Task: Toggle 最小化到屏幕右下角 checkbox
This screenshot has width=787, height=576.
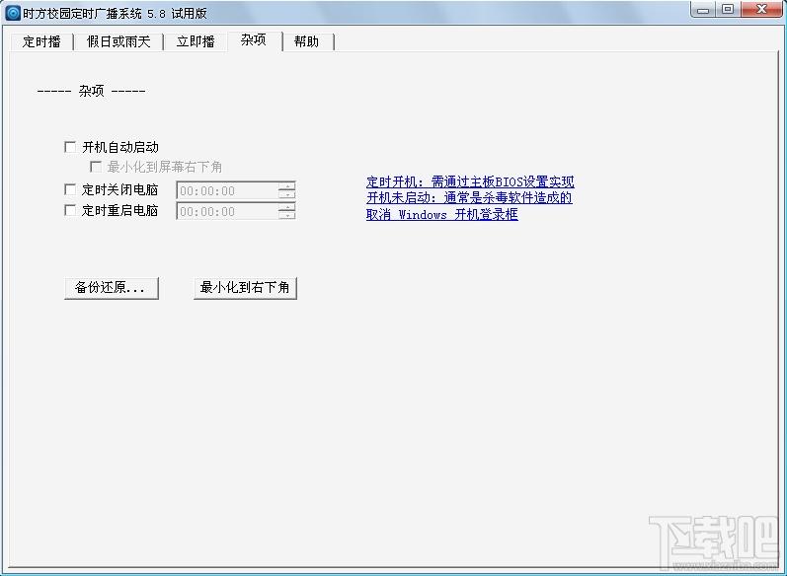Action: [96, 168]
